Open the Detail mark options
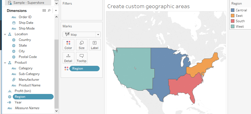Screen dimensions: 251x114 pos(68,58)
